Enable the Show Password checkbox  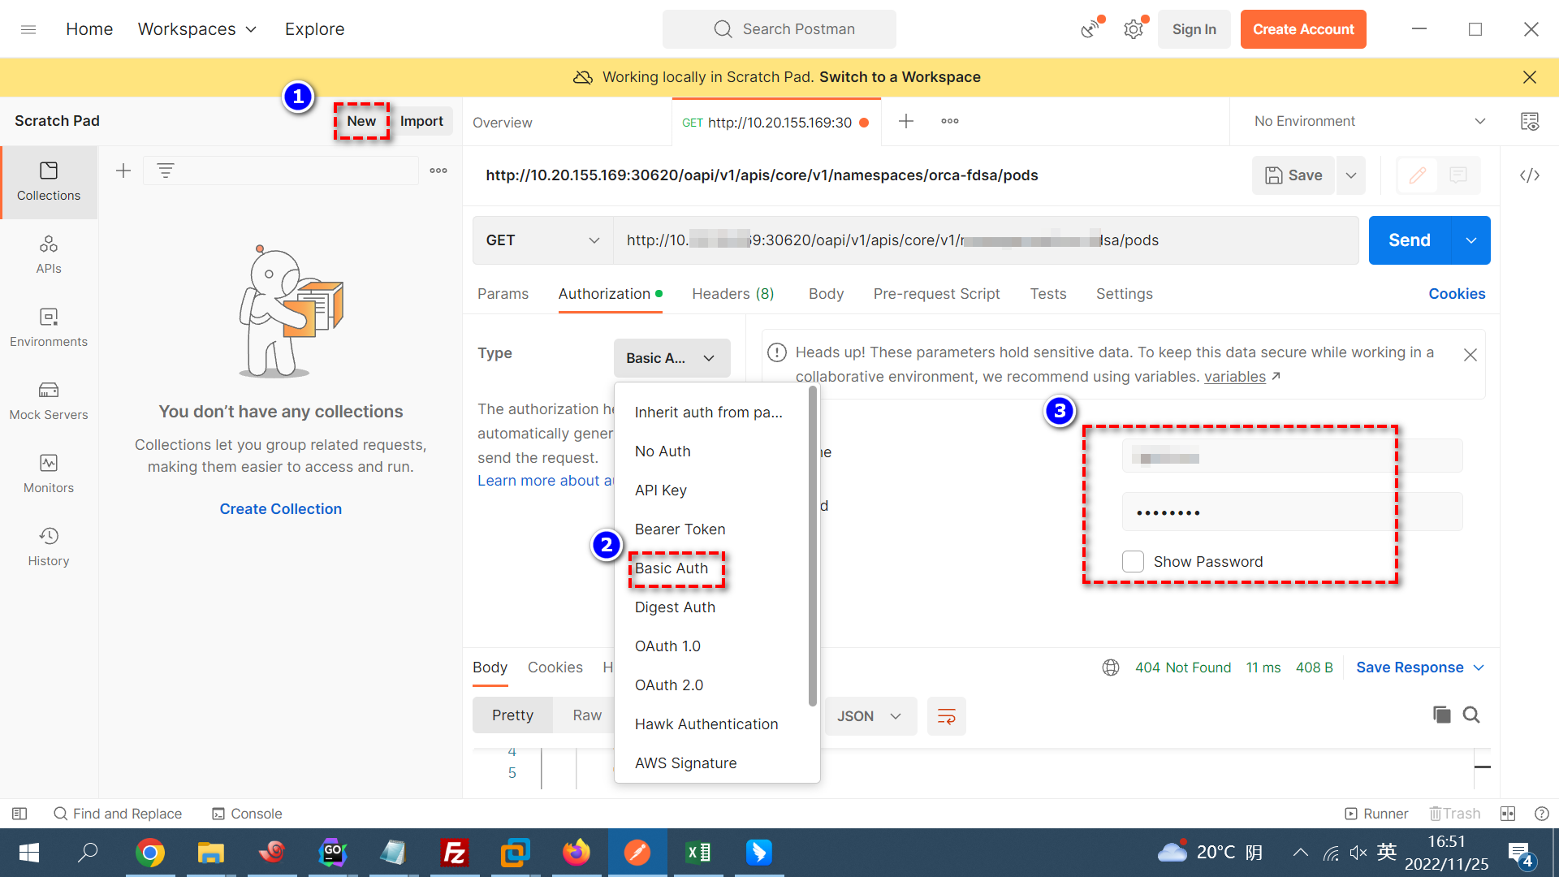click(x=1133, y=562)
